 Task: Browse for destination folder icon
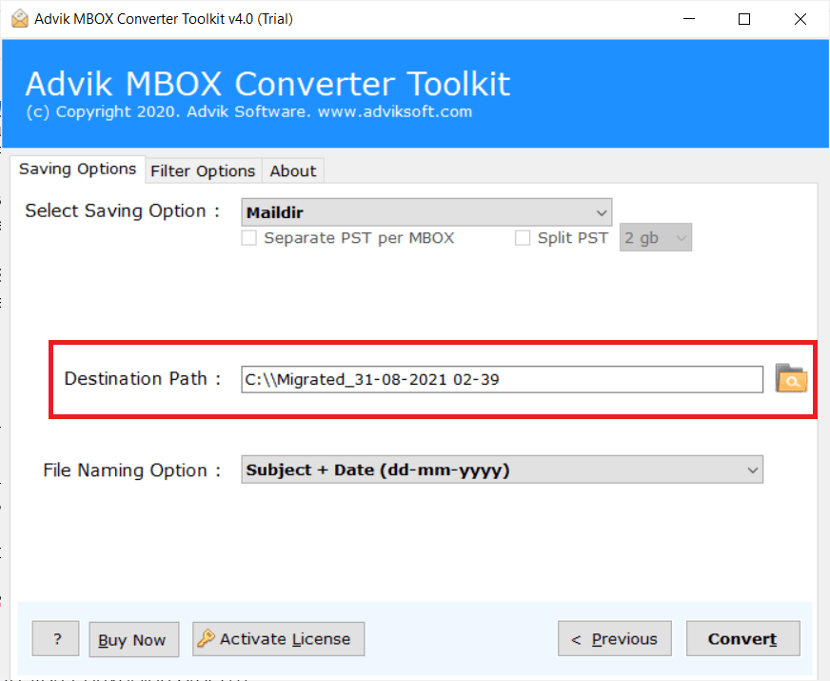click(x=791, y=378)
